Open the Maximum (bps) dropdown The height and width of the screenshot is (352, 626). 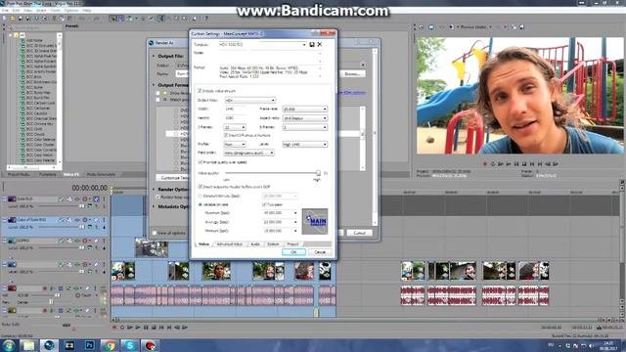295,213
